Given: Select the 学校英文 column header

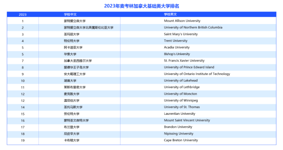Looking at the screenshot, I should click(170, 14).
